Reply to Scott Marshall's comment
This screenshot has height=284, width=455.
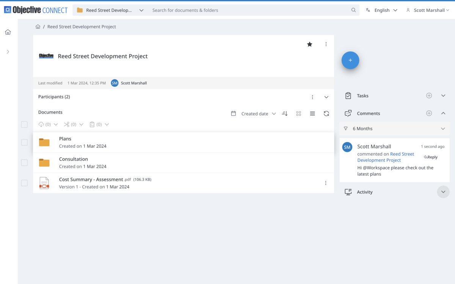[x=431, y=157]
